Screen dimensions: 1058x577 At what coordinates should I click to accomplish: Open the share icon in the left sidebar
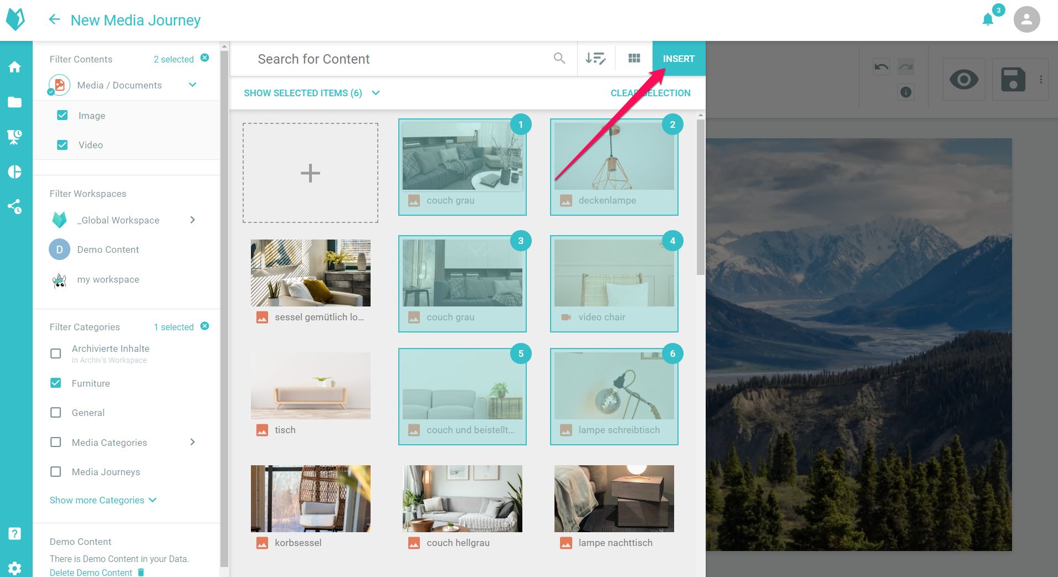coord(15,207)
